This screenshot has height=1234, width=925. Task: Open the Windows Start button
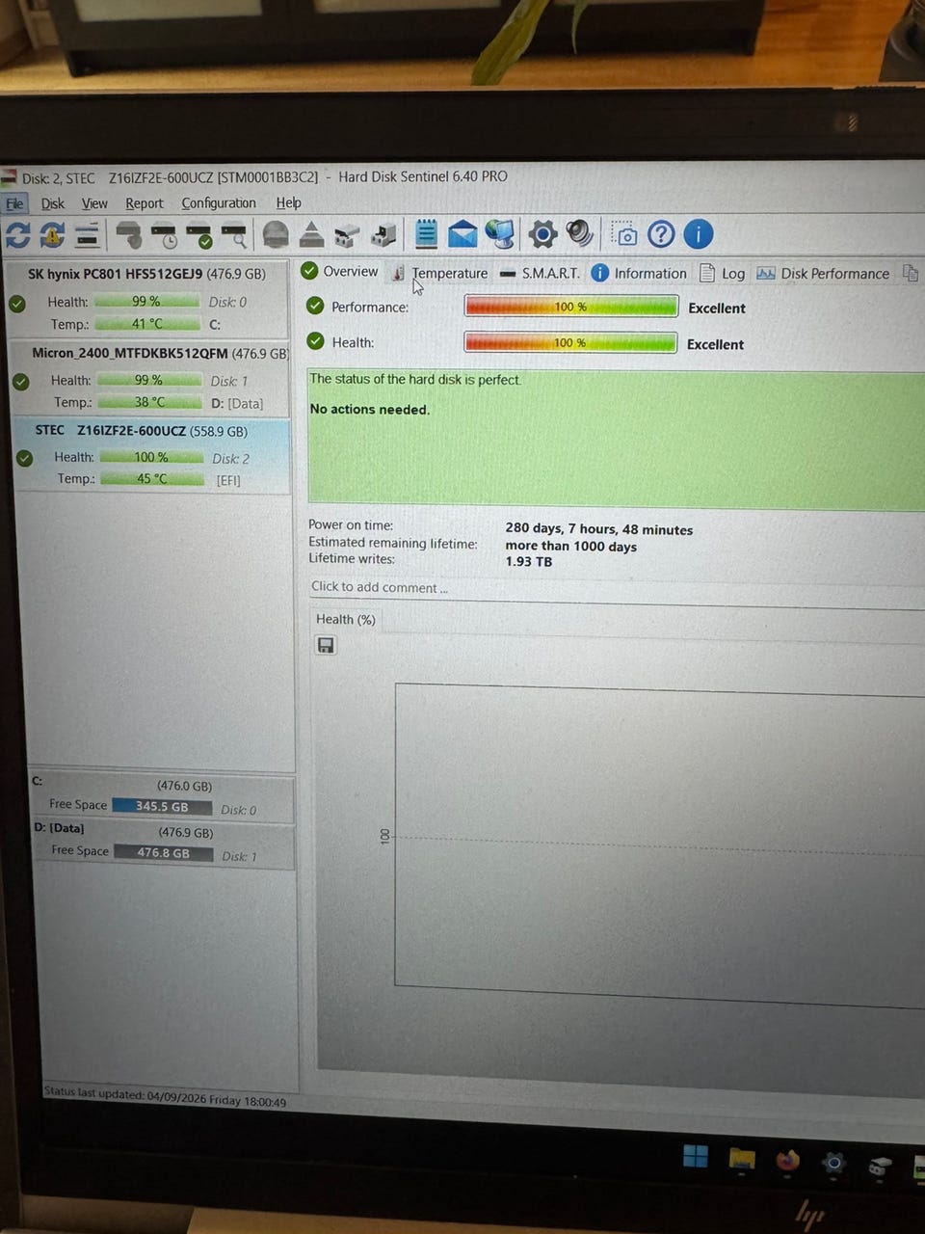[x=695, y=1155]
